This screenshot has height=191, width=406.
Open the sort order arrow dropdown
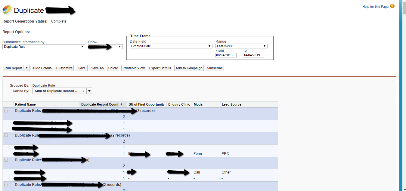pos(89,91)
